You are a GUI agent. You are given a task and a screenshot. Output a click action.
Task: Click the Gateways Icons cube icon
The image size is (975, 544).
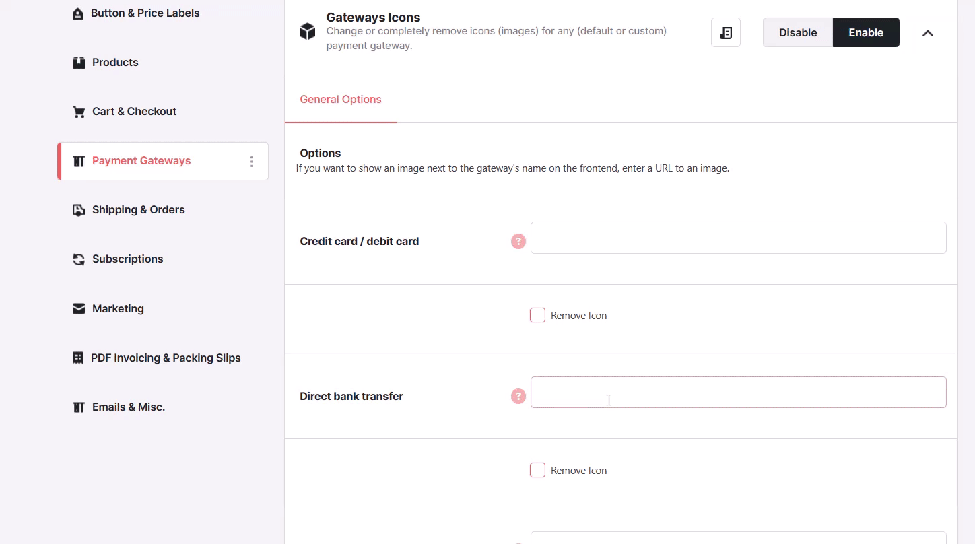coord(308,32)
